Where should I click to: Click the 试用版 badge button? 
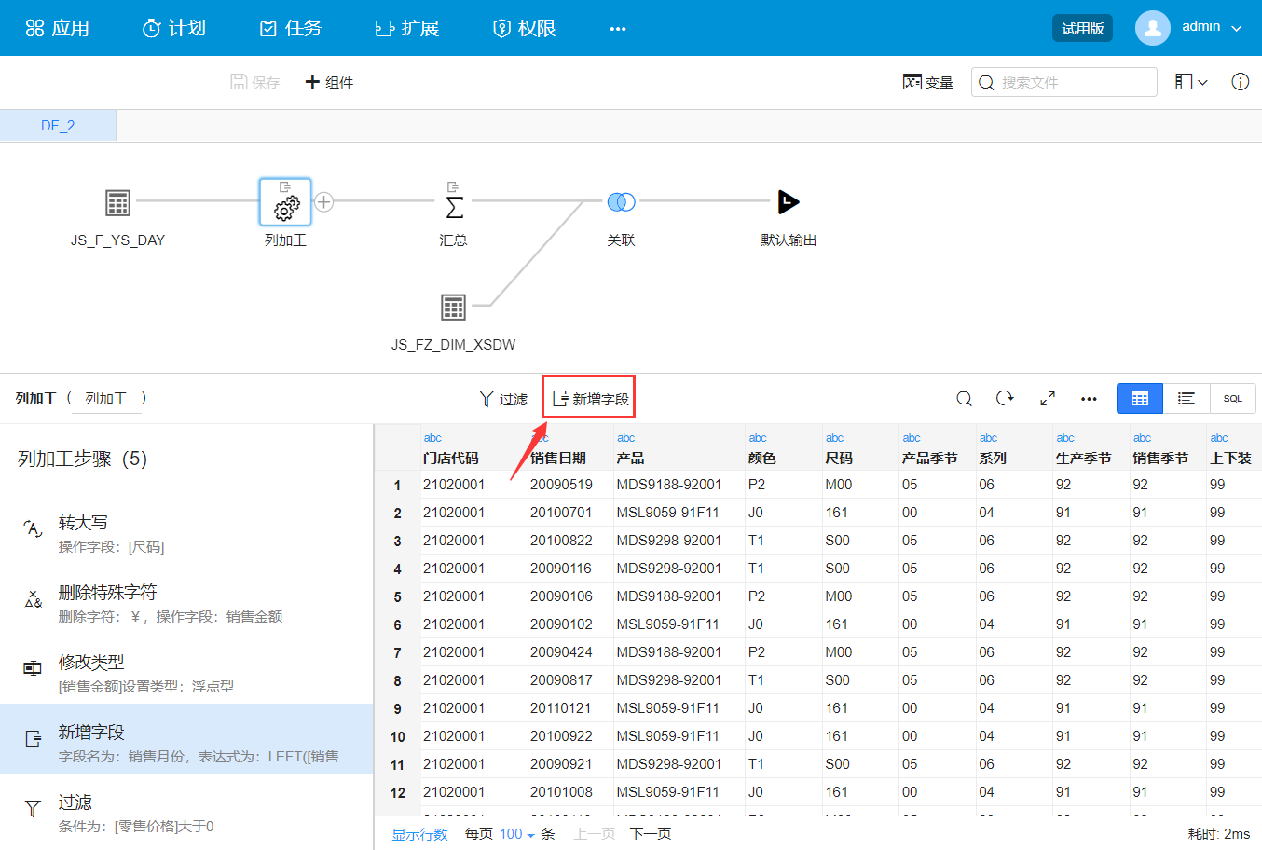(1082, 28)
